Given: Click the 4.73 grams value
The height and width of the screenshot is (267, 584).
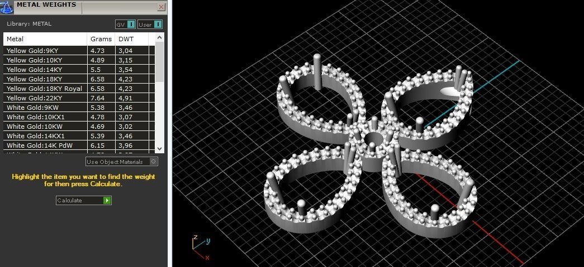Looking at the screenshot, I should point(98,51).
